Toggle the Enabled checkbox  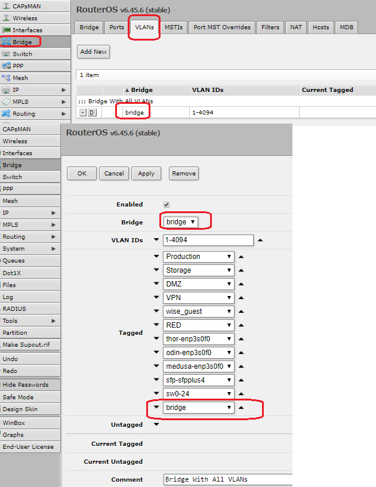click(167, 204)
